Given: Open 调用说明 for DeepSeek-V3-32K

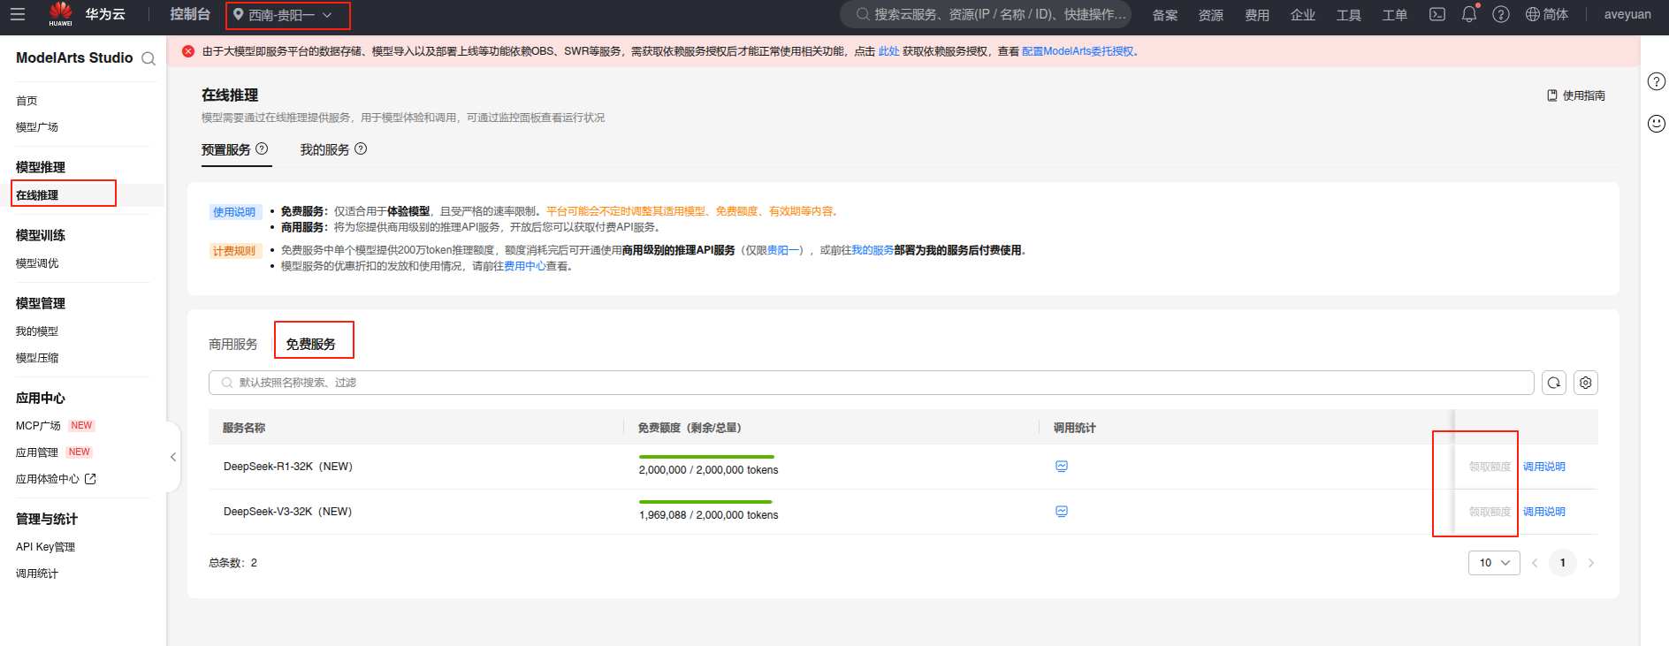Looking at the screenshot, I should click(x=1543, y=512).
